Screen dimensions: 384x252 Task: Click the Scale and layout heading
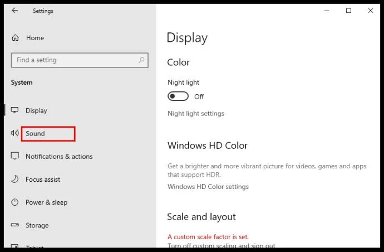click(201, 217)
